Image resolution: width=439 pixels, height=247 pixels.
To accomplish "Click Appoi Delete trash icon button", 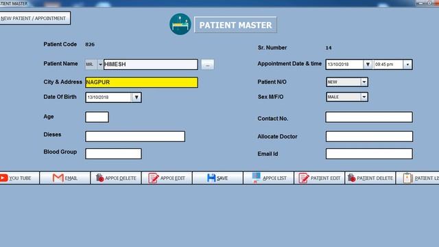I will click(116, 178).
